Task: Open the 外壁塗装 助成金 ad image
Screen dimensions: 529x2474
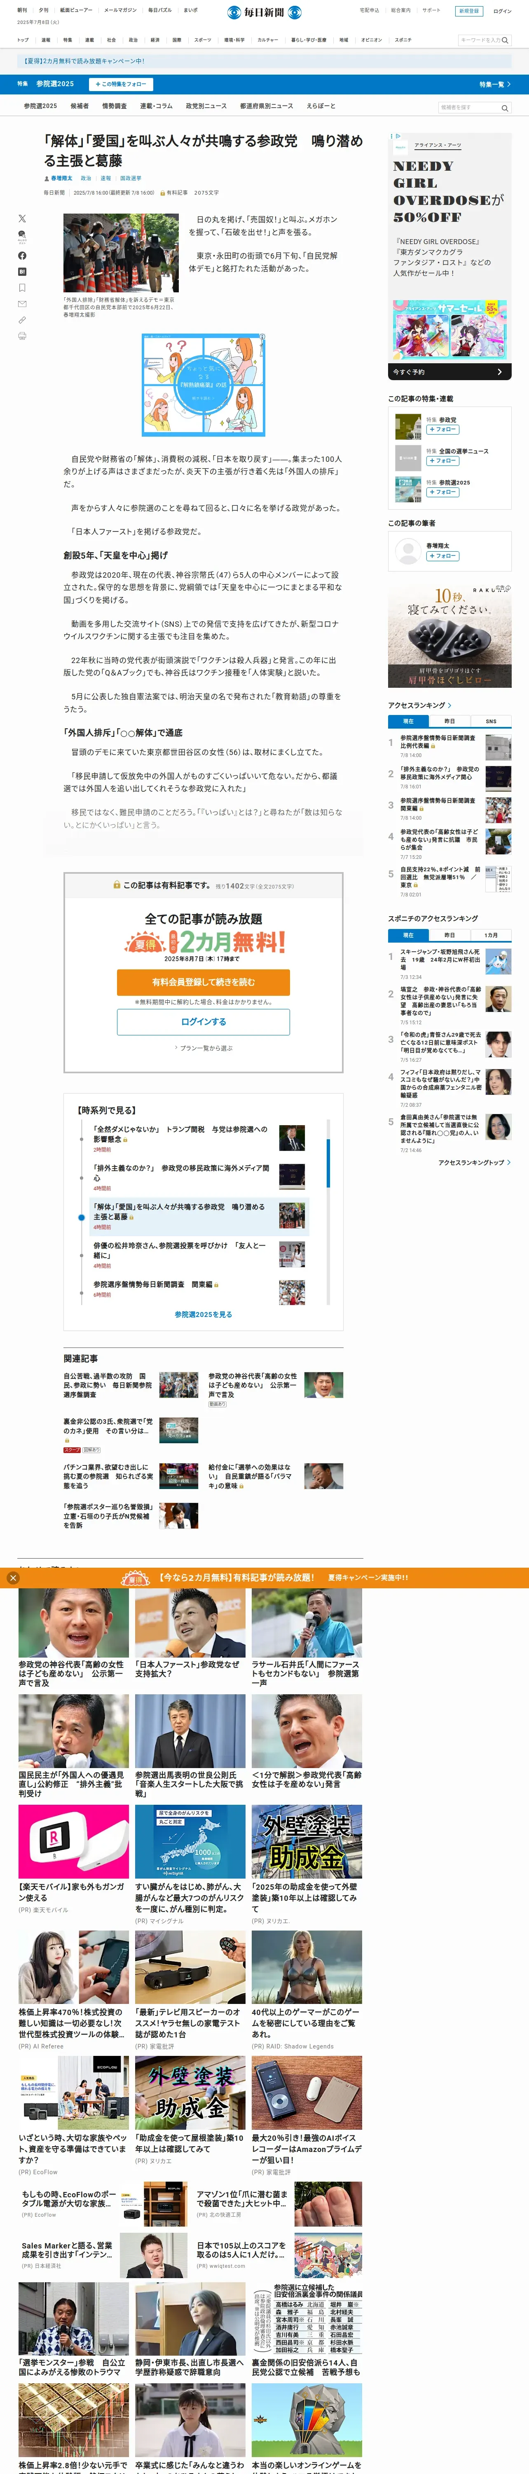Action: click(307, 1841)
